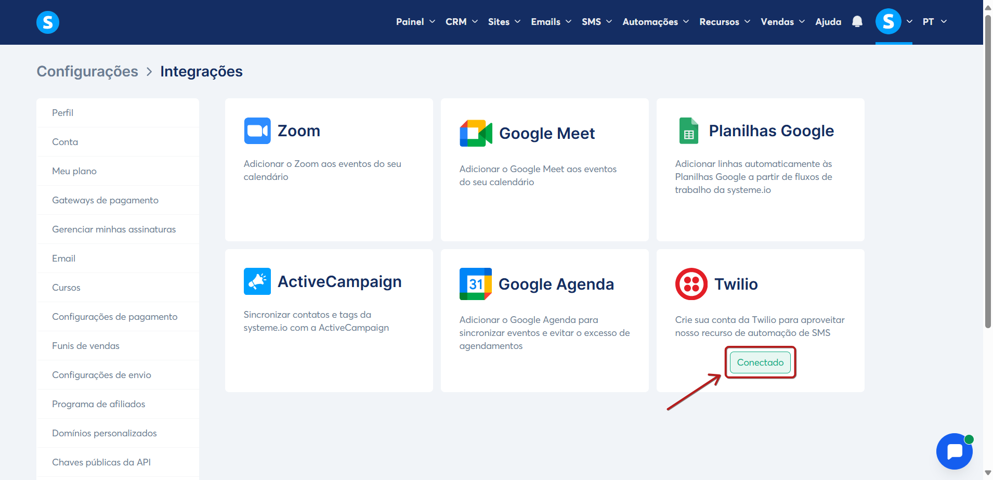993x480 pixels.
Task: Open the Ajuda link
Action: (828, 22)
